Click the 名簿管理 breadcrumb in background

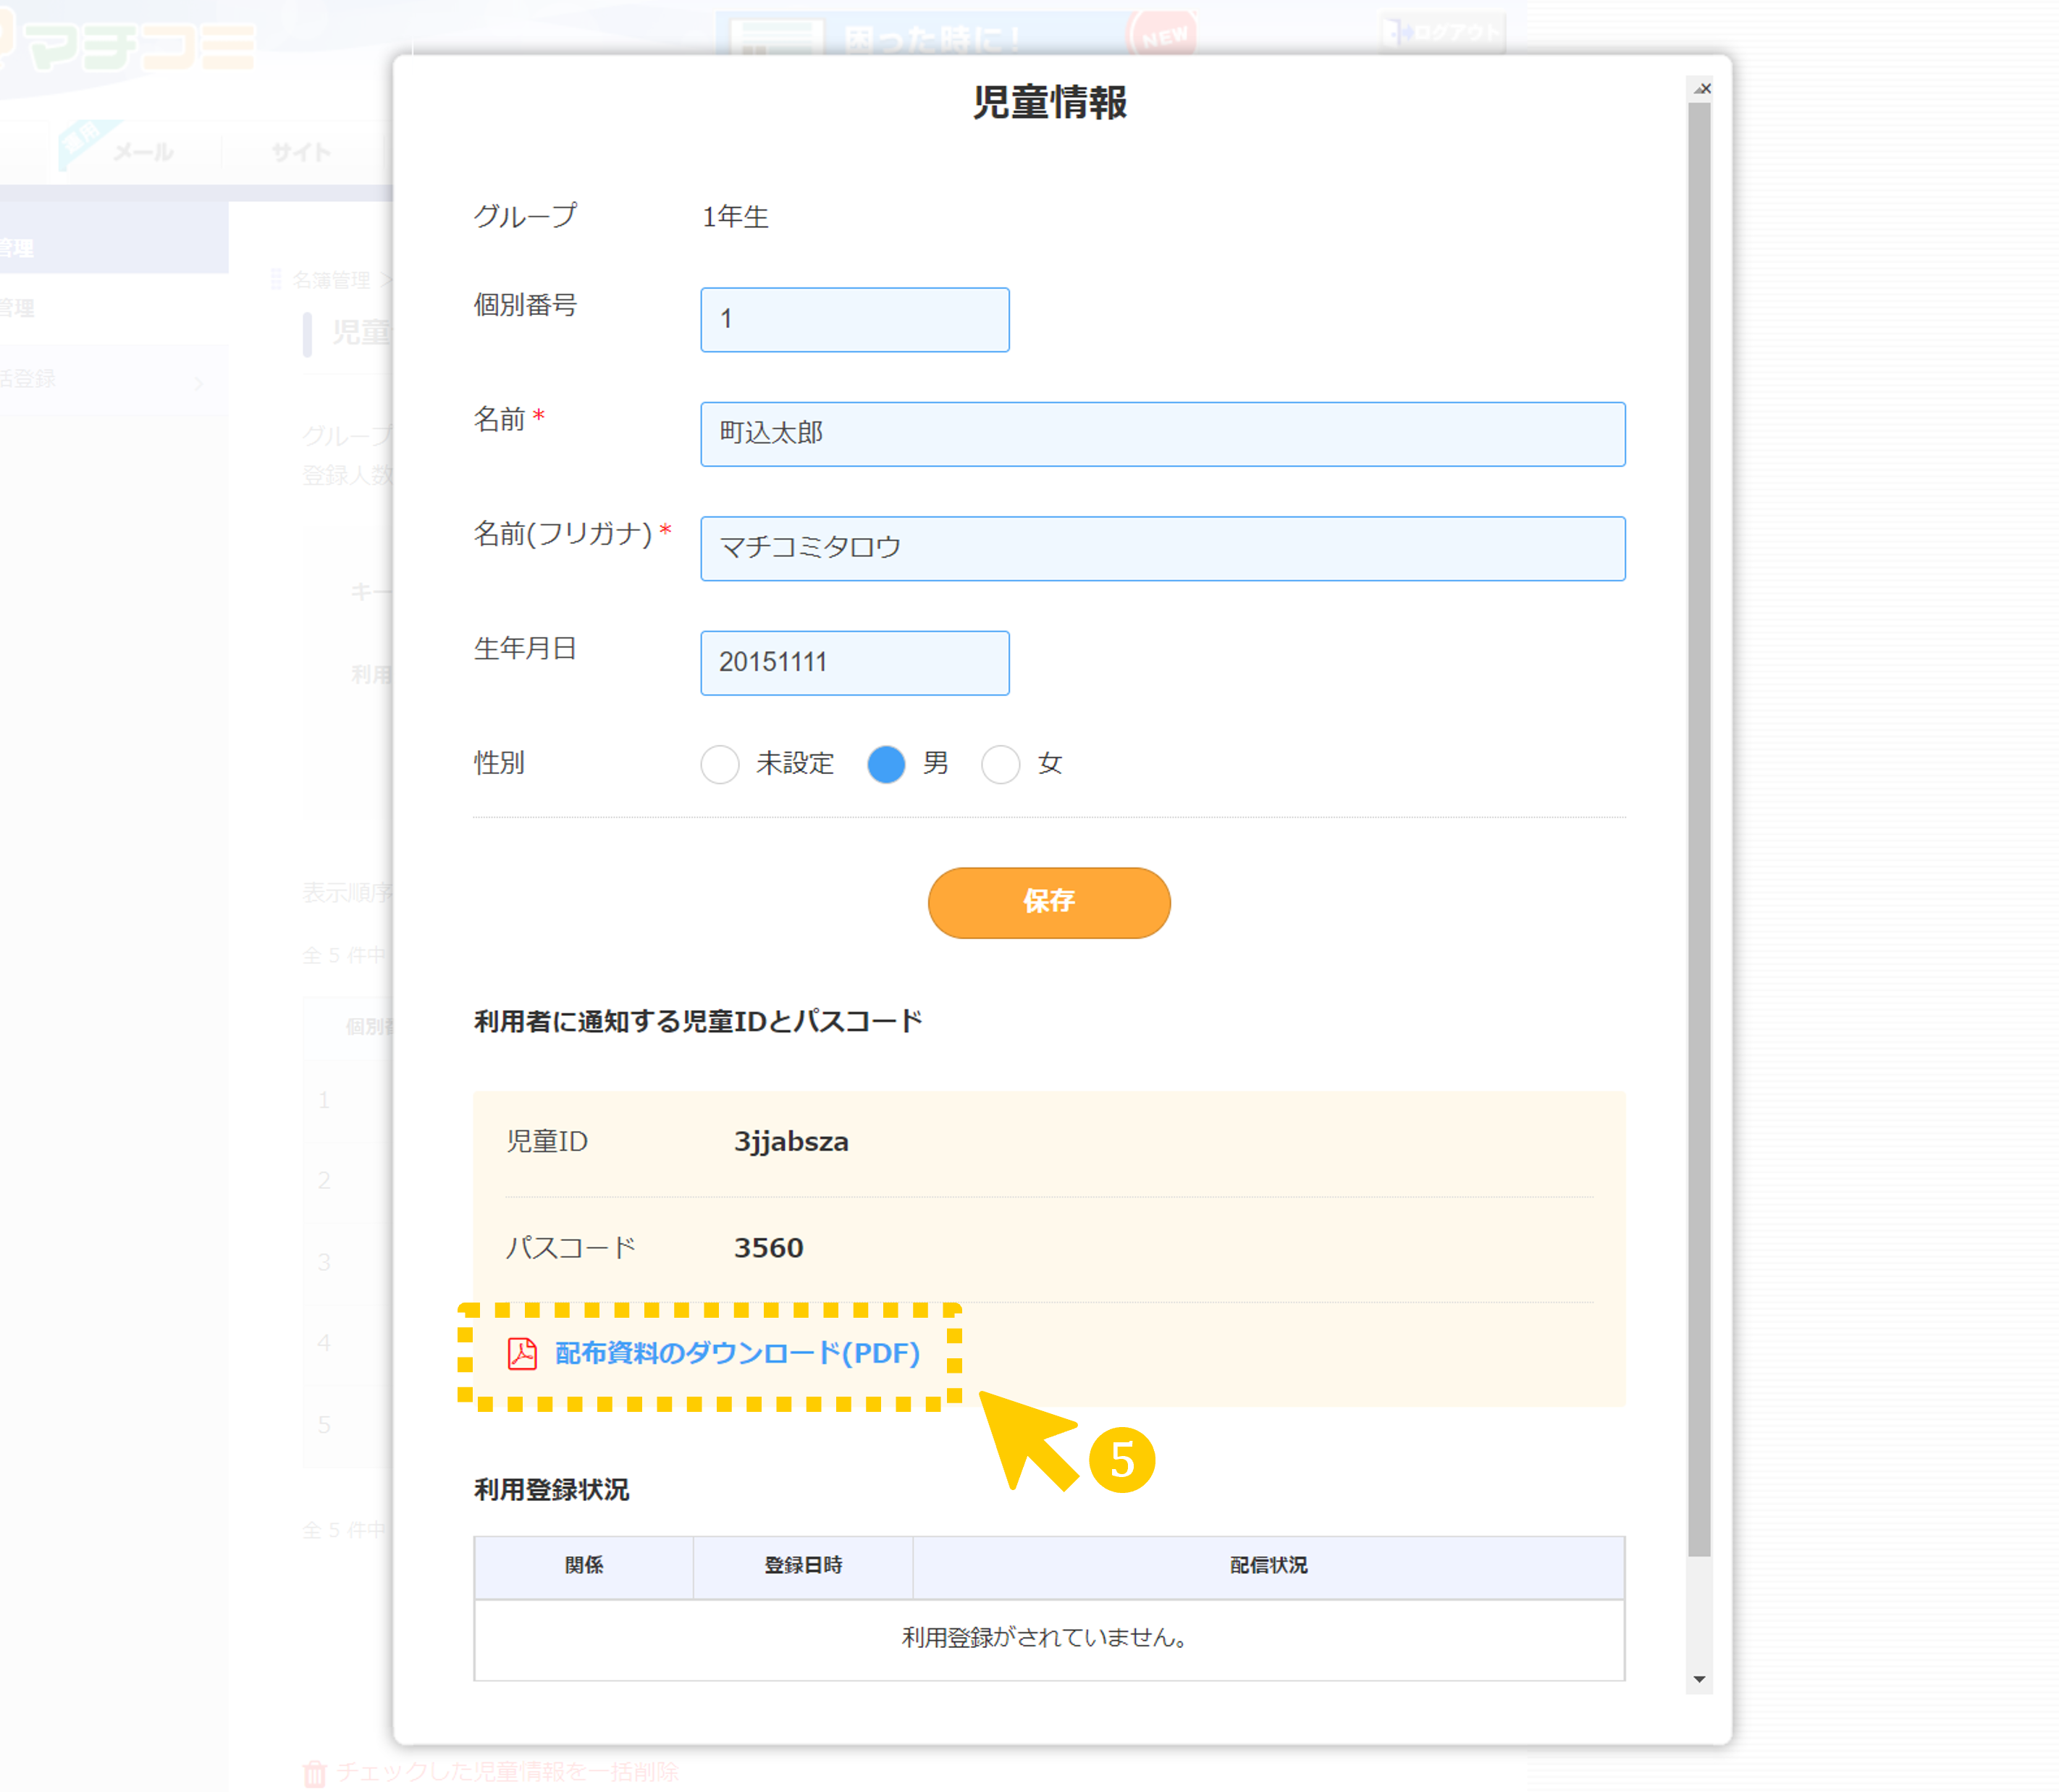331,280
